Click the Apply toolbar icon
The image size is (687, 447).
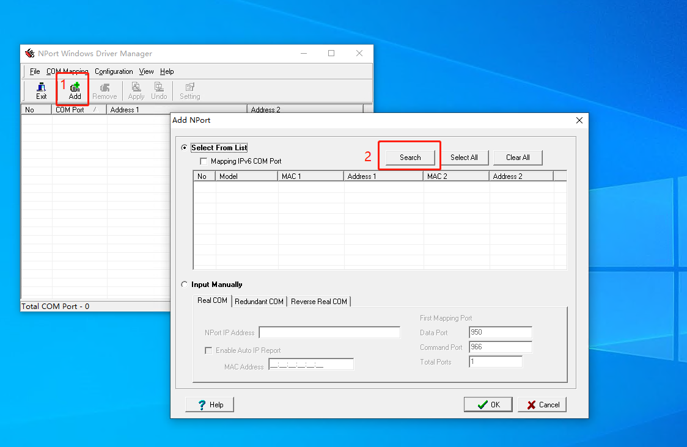pos(136,91)
